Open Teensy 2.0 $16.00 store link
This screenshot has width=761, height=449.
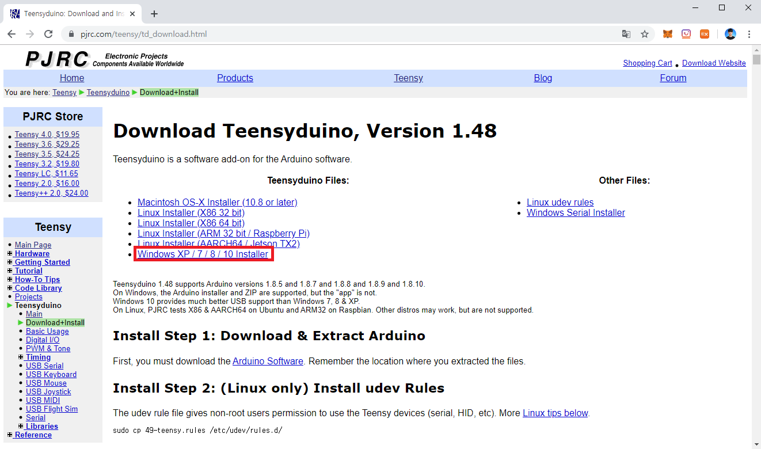point(47,183)
